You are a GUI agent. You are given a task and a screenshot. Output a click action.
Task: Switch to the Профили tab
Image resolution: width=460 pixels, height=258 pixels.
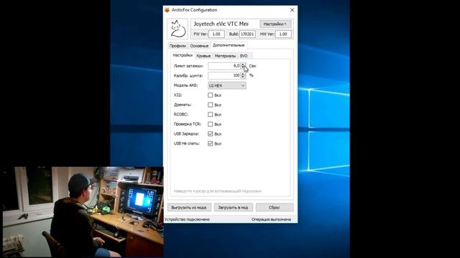point(178,46)
